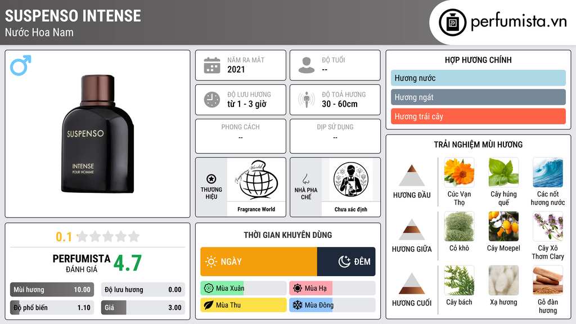Select the Hương nước accord bar
The width and height of the screenshot is (576, 324).
(478, 78)
